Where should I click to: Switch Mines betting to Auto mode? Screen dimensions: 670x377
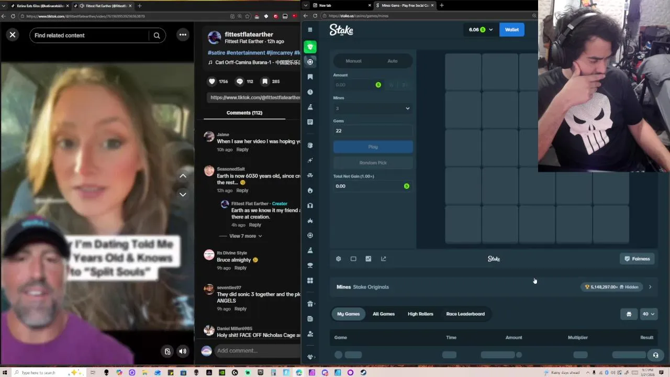[392, 61]
